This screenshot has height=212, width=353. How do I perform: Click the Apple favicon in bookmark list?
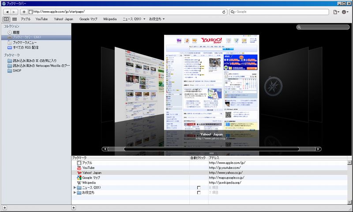click(x=79, y=163)
